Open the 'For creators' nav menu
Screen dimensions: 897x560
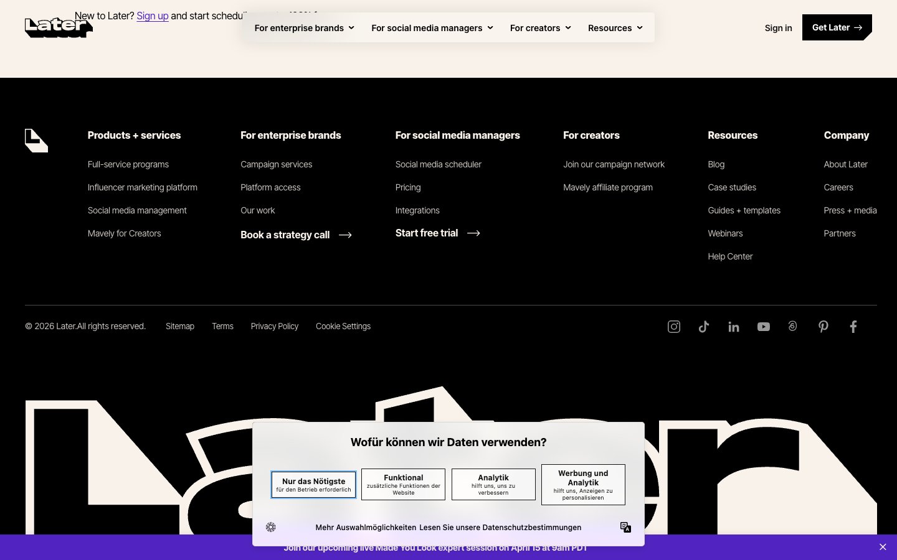click(x=540, y=28)
